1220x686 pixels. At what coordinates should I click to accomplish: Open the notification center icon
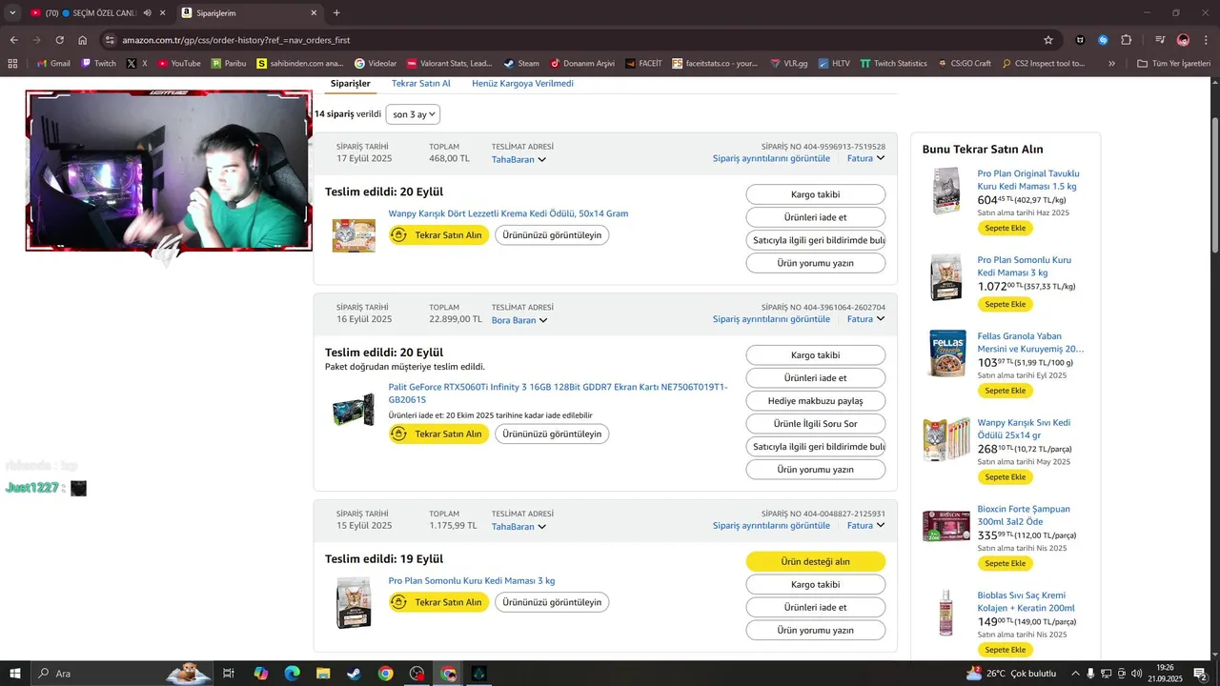[1201, 674]
